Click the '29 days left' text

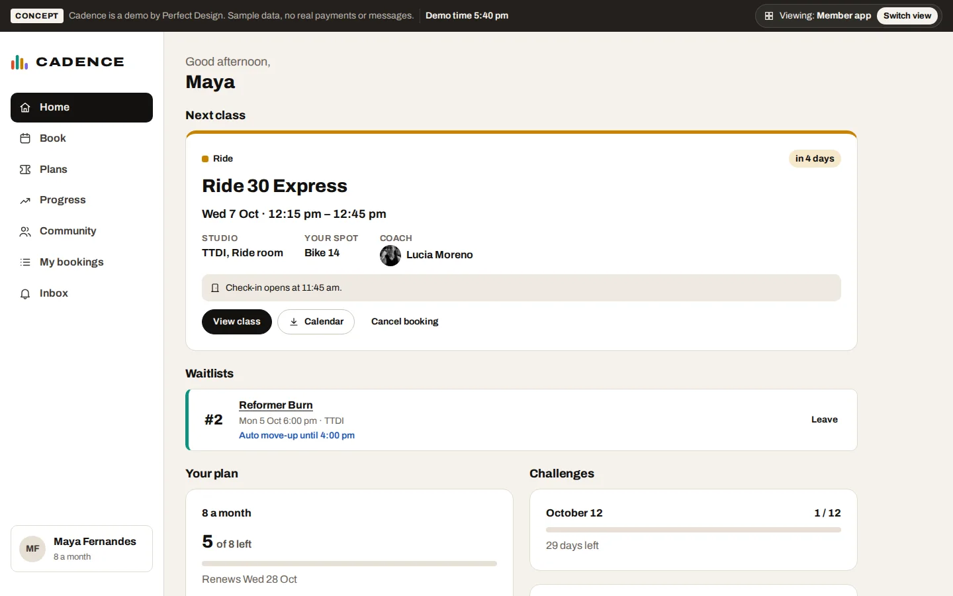coord(572,546)
